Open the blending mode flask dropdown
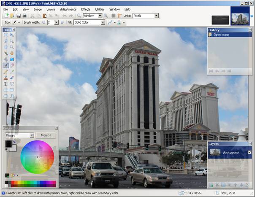 tap(124, 22)
